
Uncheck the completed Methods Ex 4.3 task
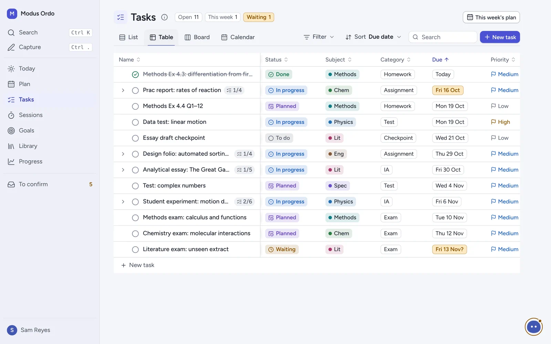135,74
